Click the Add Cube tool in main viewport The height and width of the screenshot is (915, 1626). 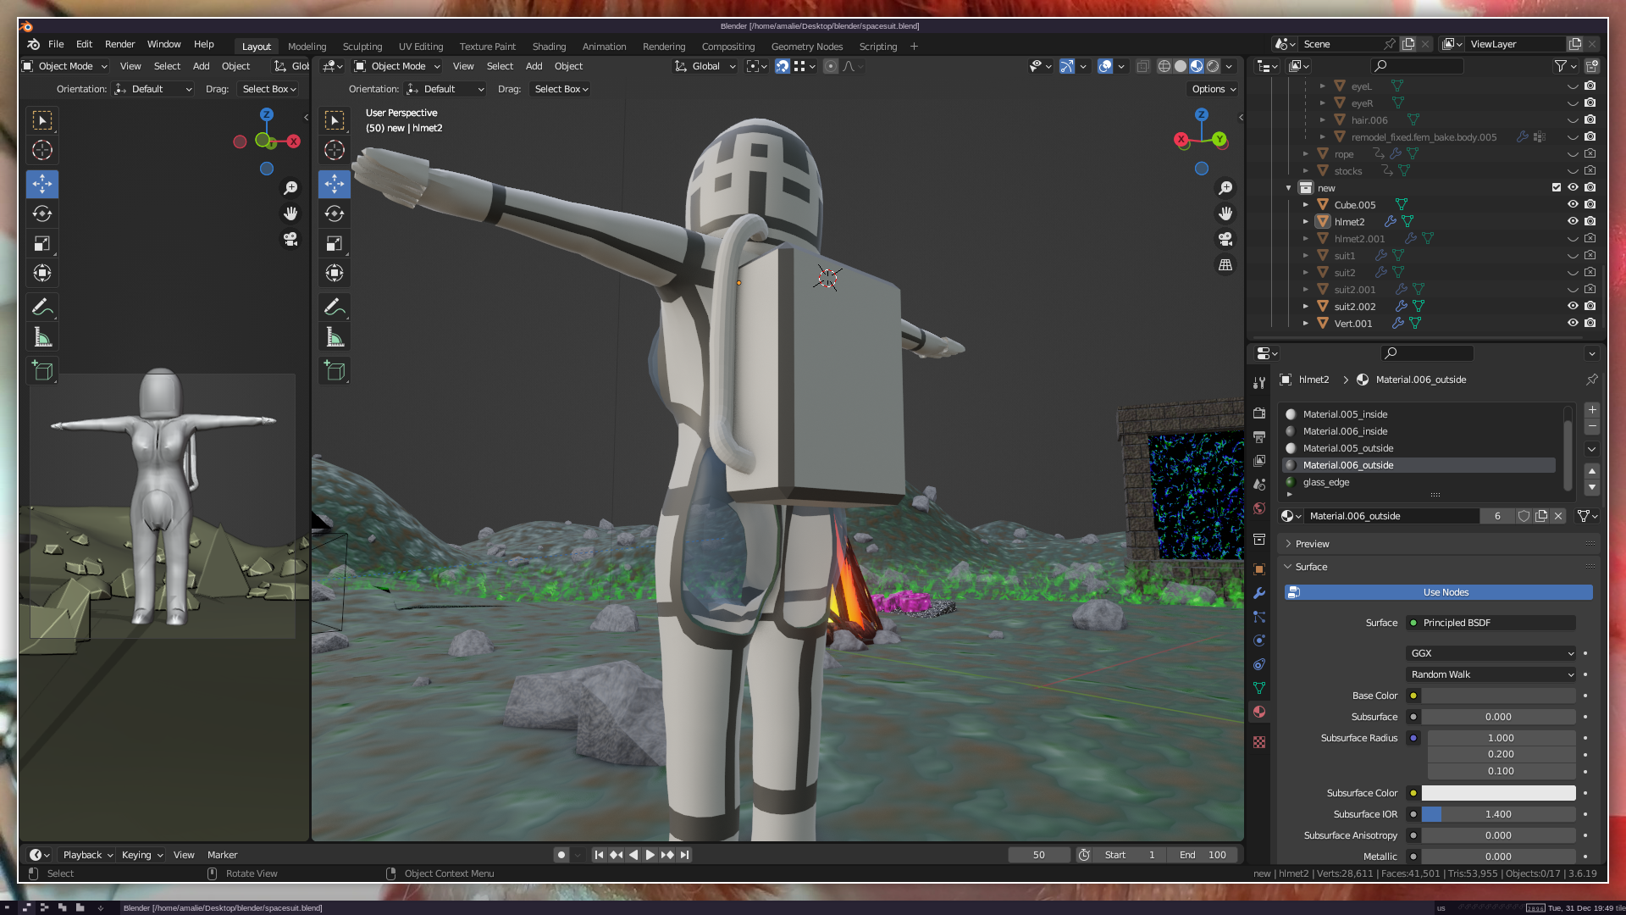click(335, 371)
